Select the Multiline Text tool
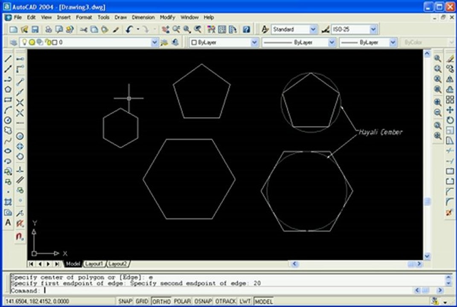 pos(8,223)
